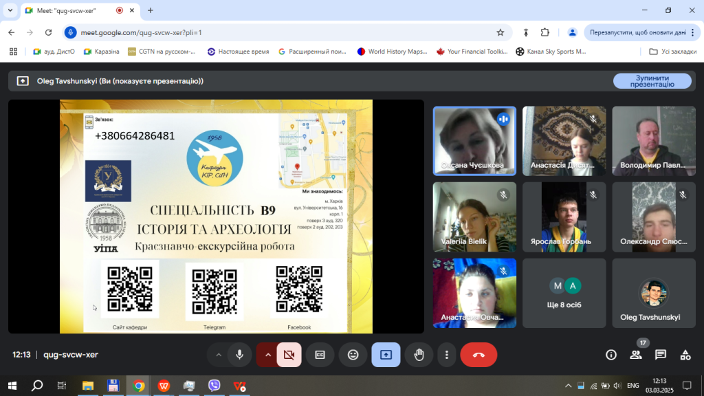This screenshot has height=396, width=704.
Task: Click the present screen button
Action: (386, 355)
